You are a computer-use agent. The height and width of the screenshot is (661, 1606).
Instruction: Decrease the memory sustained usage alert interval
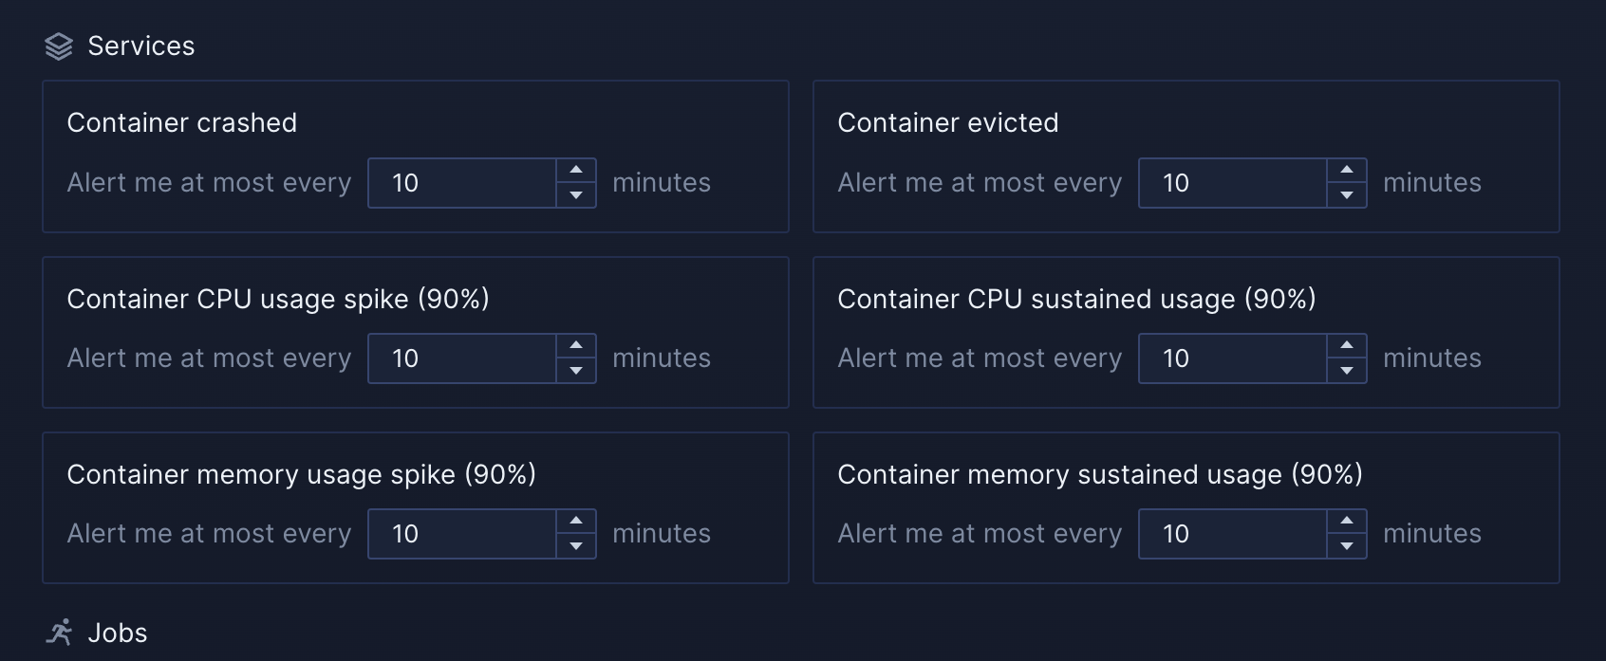pos(1347,546)
